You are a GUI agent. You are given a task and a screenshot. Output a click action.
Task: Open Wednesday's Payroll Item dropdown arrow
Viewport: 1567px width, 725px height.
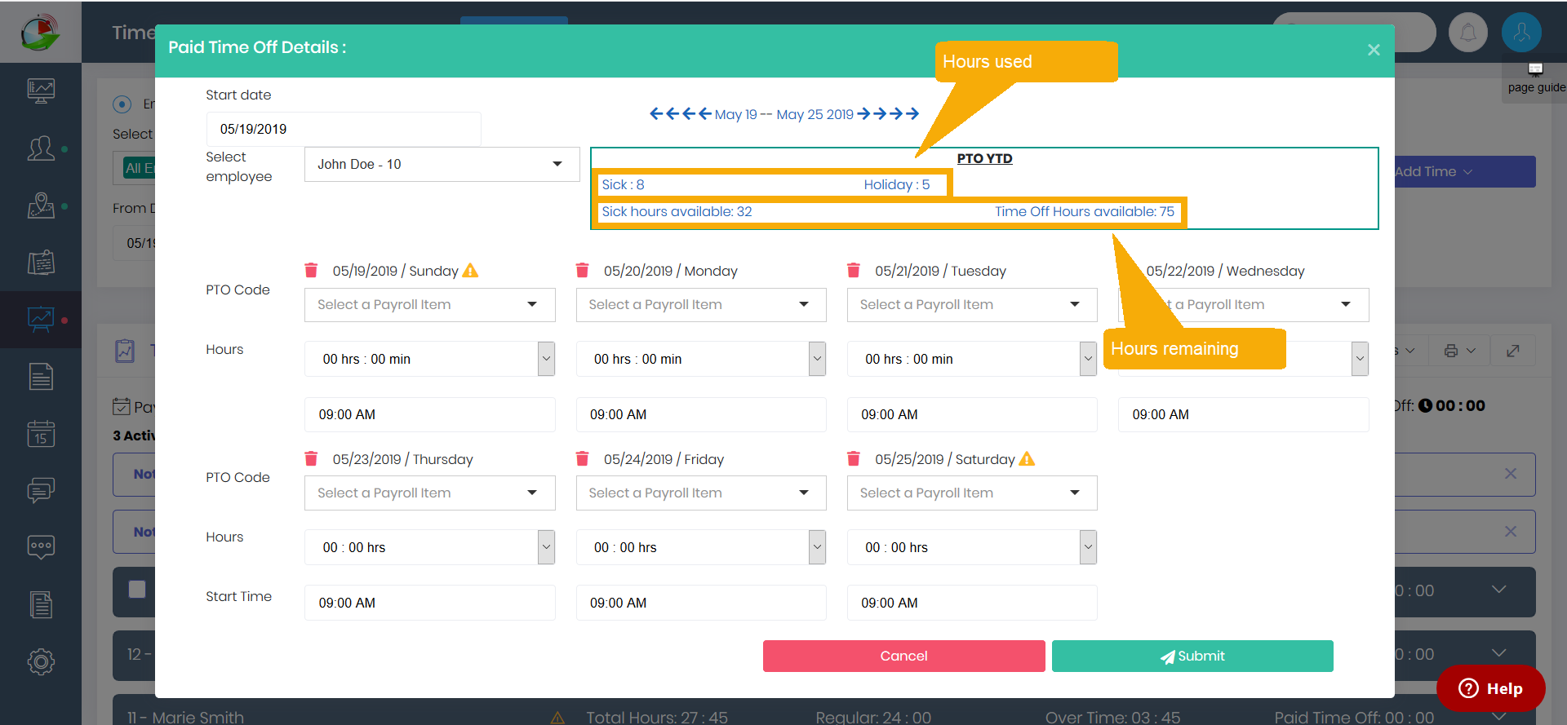click(x=1346, y=305)
